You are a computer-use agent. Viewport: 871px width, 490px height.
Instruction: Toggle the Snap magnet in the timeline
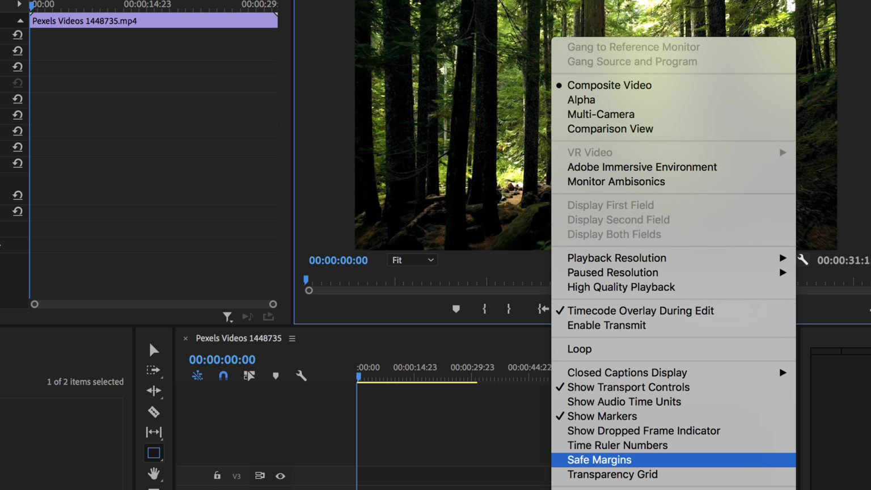coord(223,375)
